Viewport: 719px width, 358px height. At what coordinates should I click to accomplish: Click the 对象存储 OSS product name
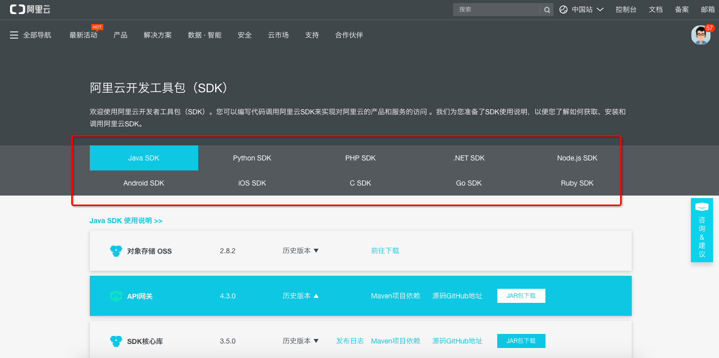click(150, 251)
